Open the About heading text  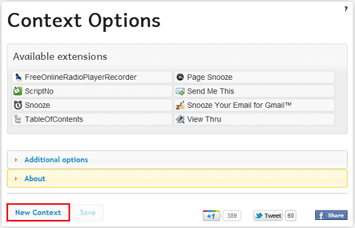[x=35, y=179]
